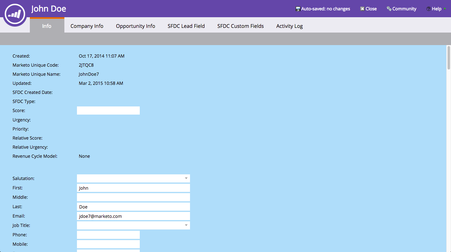Click the Community people icon
This screenshot has width=451, height=252.
[x=389, y=9]
